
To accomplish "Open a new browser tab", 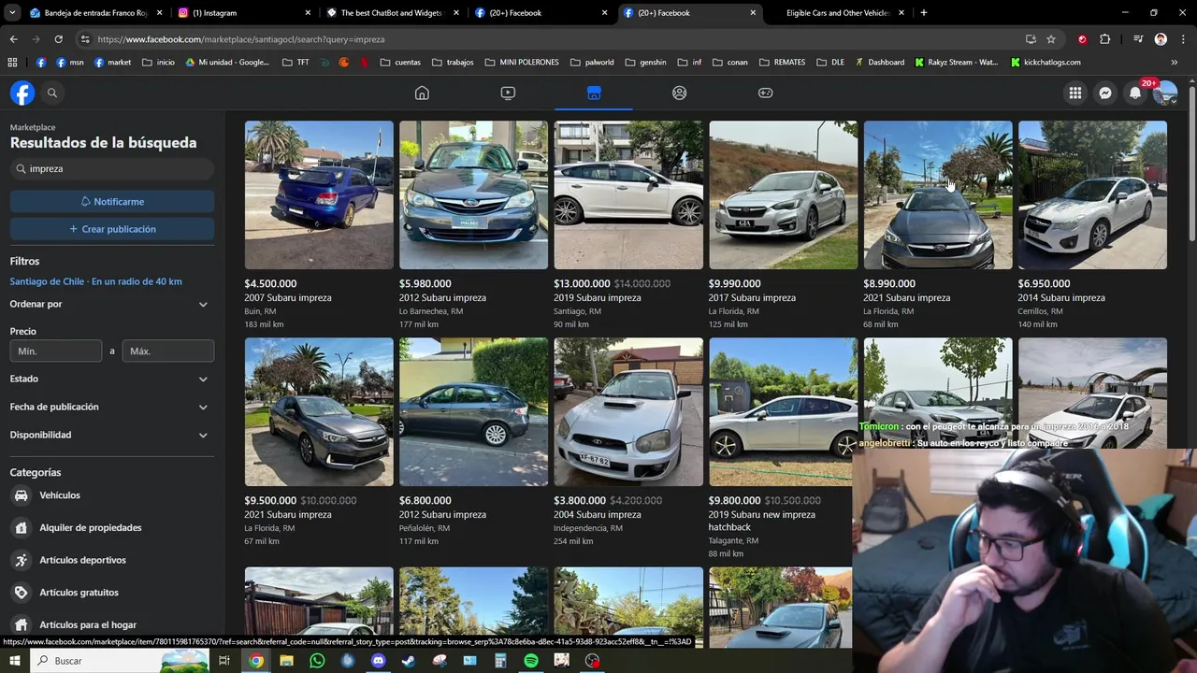I will 924,12.
